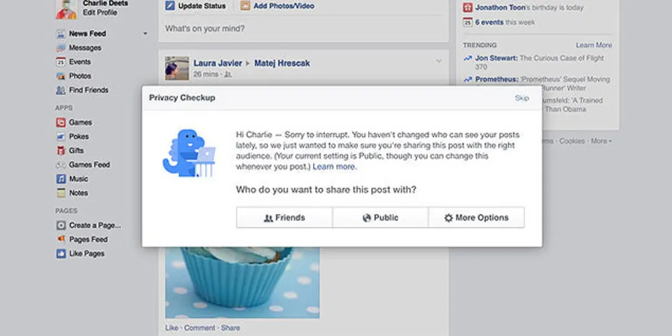
Task: Click the trending arrow icon beside Prometheus
Action: point(468,79)
